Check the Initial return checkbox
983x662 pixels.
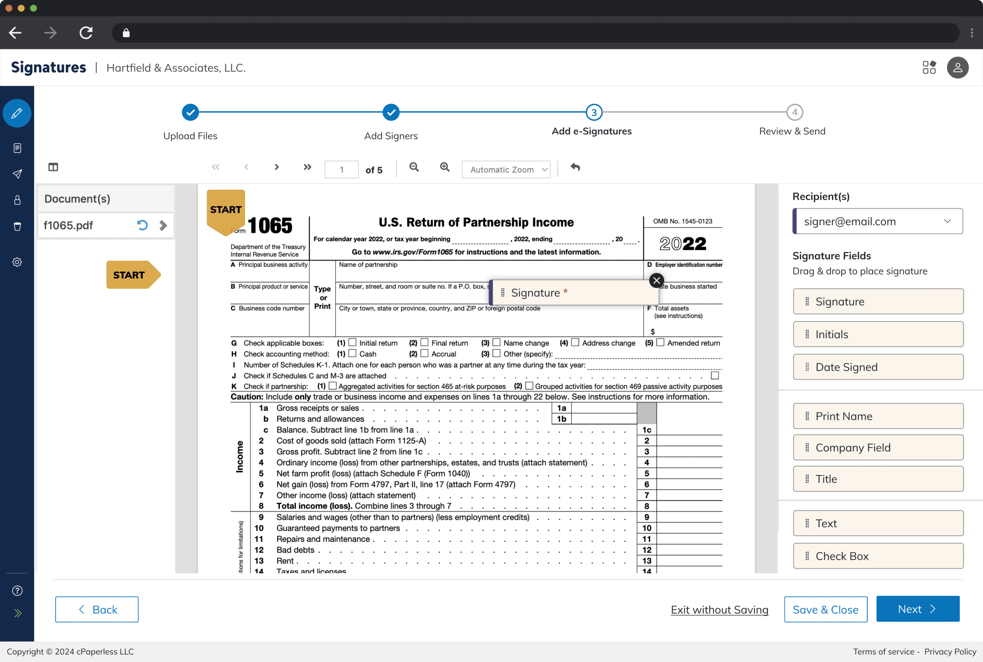pos(352,343)
